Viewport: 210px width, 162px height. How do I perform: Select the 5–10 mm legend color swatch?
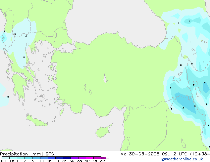click(x=36, y=158)
